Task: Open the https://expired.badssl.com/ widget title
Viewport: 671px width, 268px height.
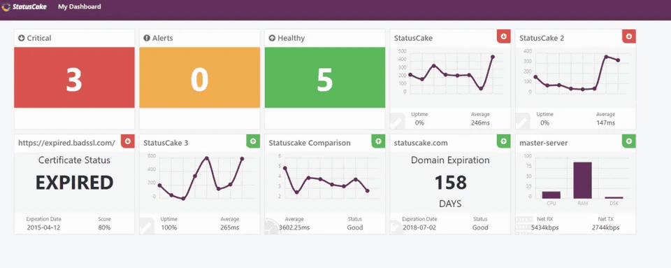Action: 67,143
